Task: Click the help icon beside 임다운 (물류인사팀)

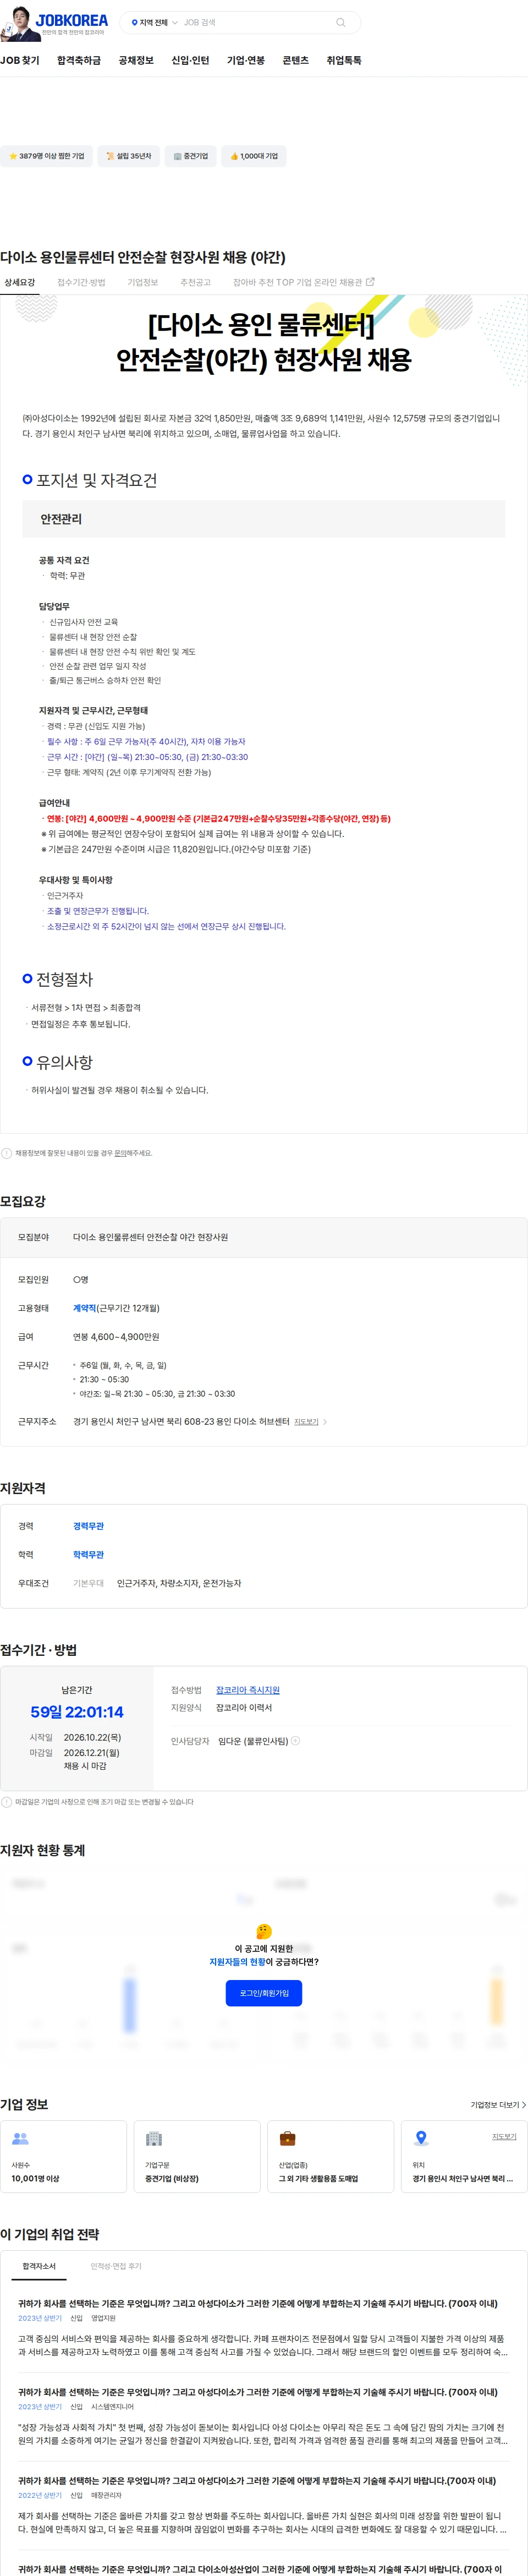Action: pos(295,1741)
